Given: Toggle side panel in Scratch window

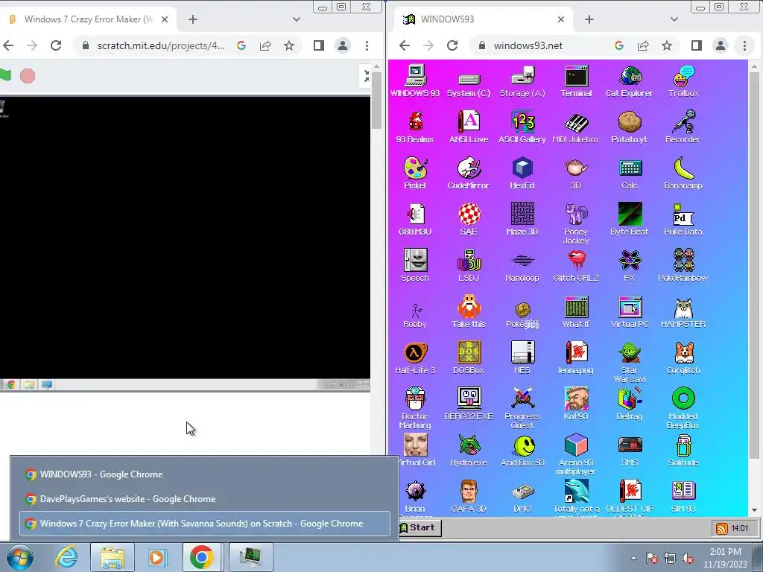Looking at the screenshot, I should [319, 45].
